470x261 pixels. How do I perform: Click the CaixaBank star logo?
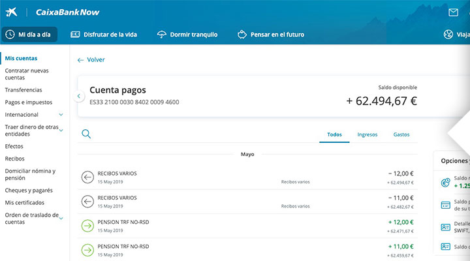[x=11, y=12]
